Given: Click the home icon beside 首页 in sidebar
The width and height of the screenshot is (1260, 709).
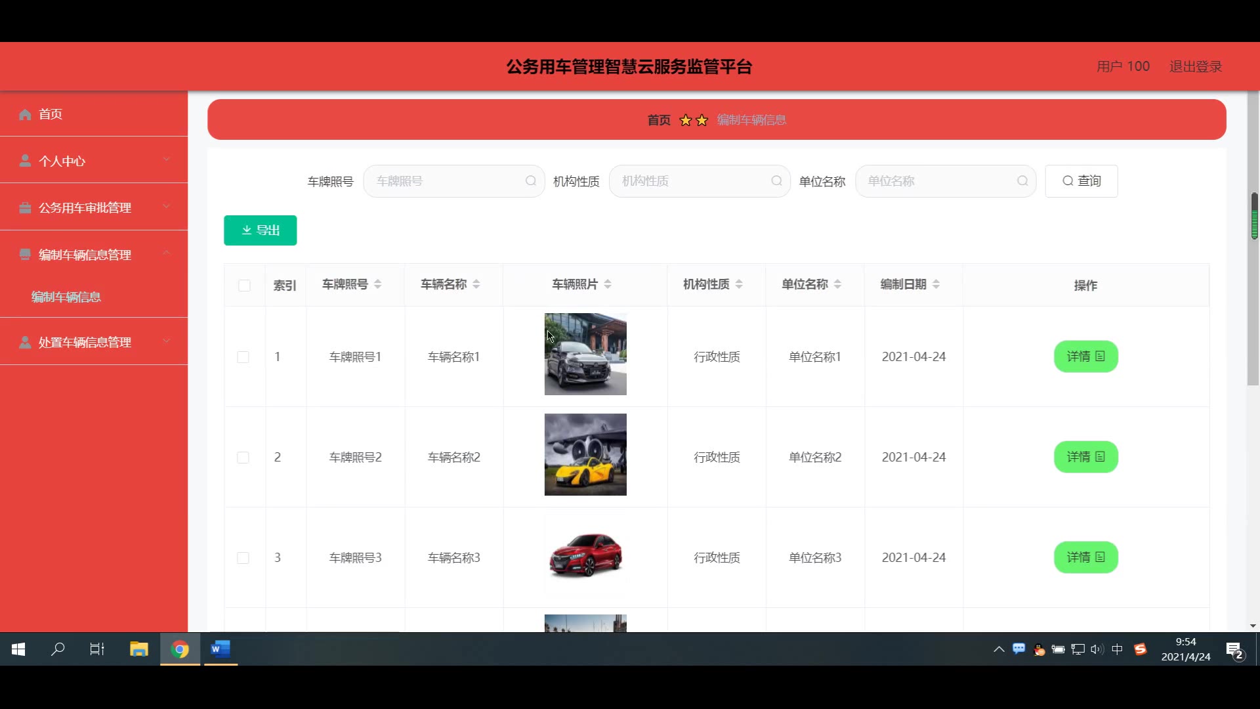Looking at the screenshot, I should [x=25, y=114].
